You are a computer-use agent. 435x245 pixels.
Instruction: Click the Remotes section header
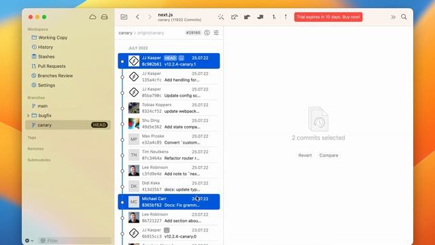coord(35,148)
